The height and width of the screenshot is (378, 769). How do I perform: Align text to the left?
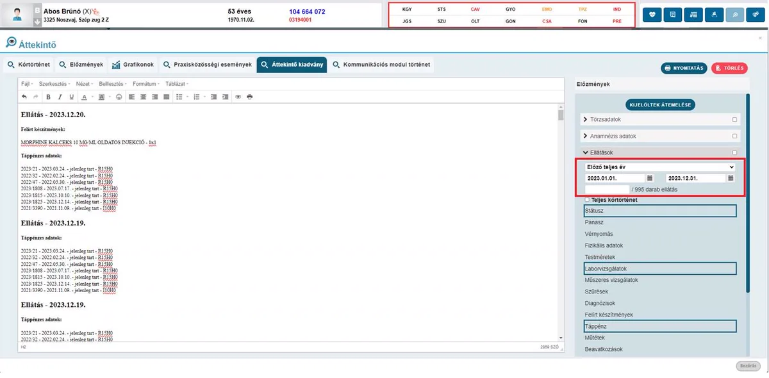[x=131, y=97]
